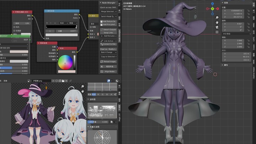Open the color ramp RGB mode dropdown
The width and height of the screenshot is (256, 144).
pyautogui.click(x=63, y=23)
